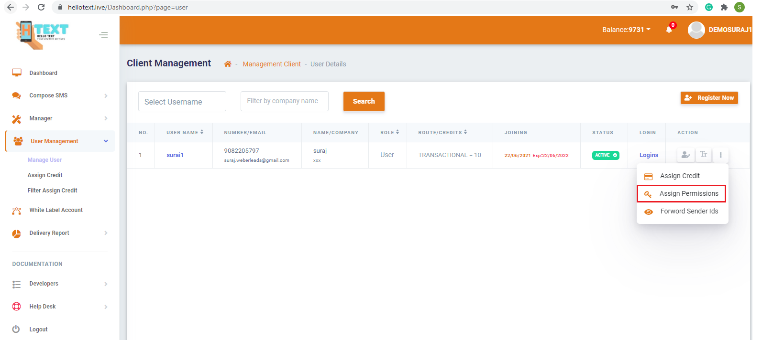This screenshot has width=762, height=340.
Task: Click the notification bell icon
Action: pyautogui.click(x=669, y=30)
